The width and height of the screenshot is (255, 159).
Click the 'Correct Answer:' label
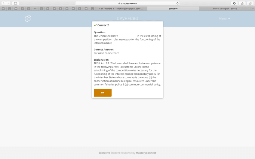pyautogui.click(x=103, y=49)
